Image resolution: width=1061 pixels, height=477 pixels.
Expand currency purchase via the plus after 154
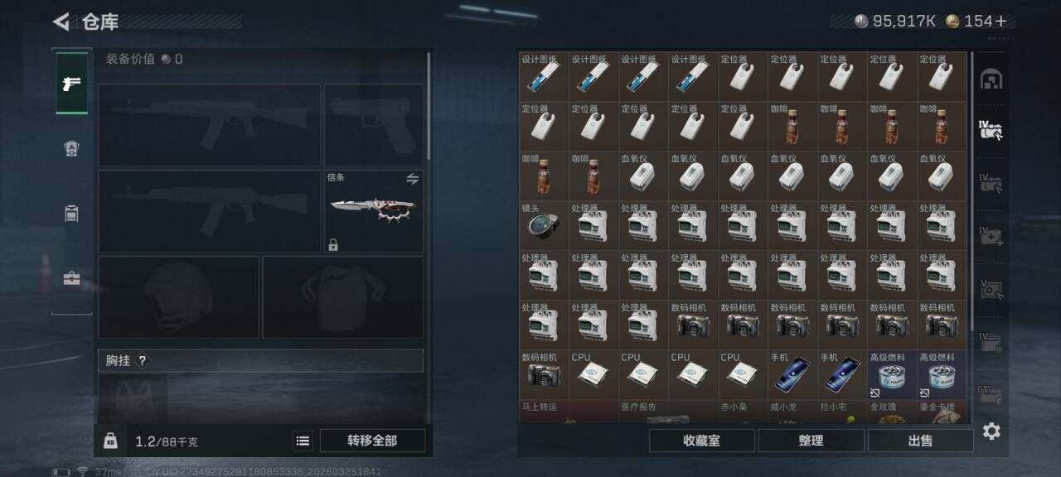click(1001, 22)
